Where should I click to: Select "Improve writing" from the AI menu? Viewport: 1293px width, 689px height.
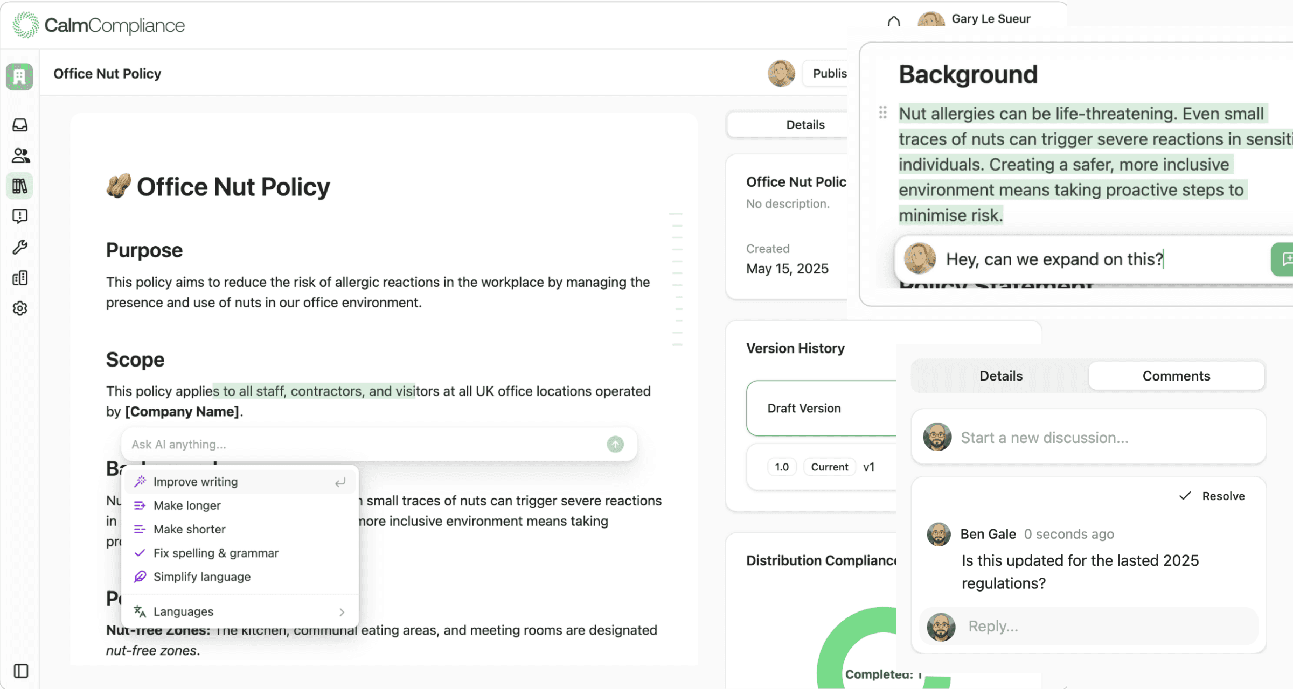click(x=196, y=481)
